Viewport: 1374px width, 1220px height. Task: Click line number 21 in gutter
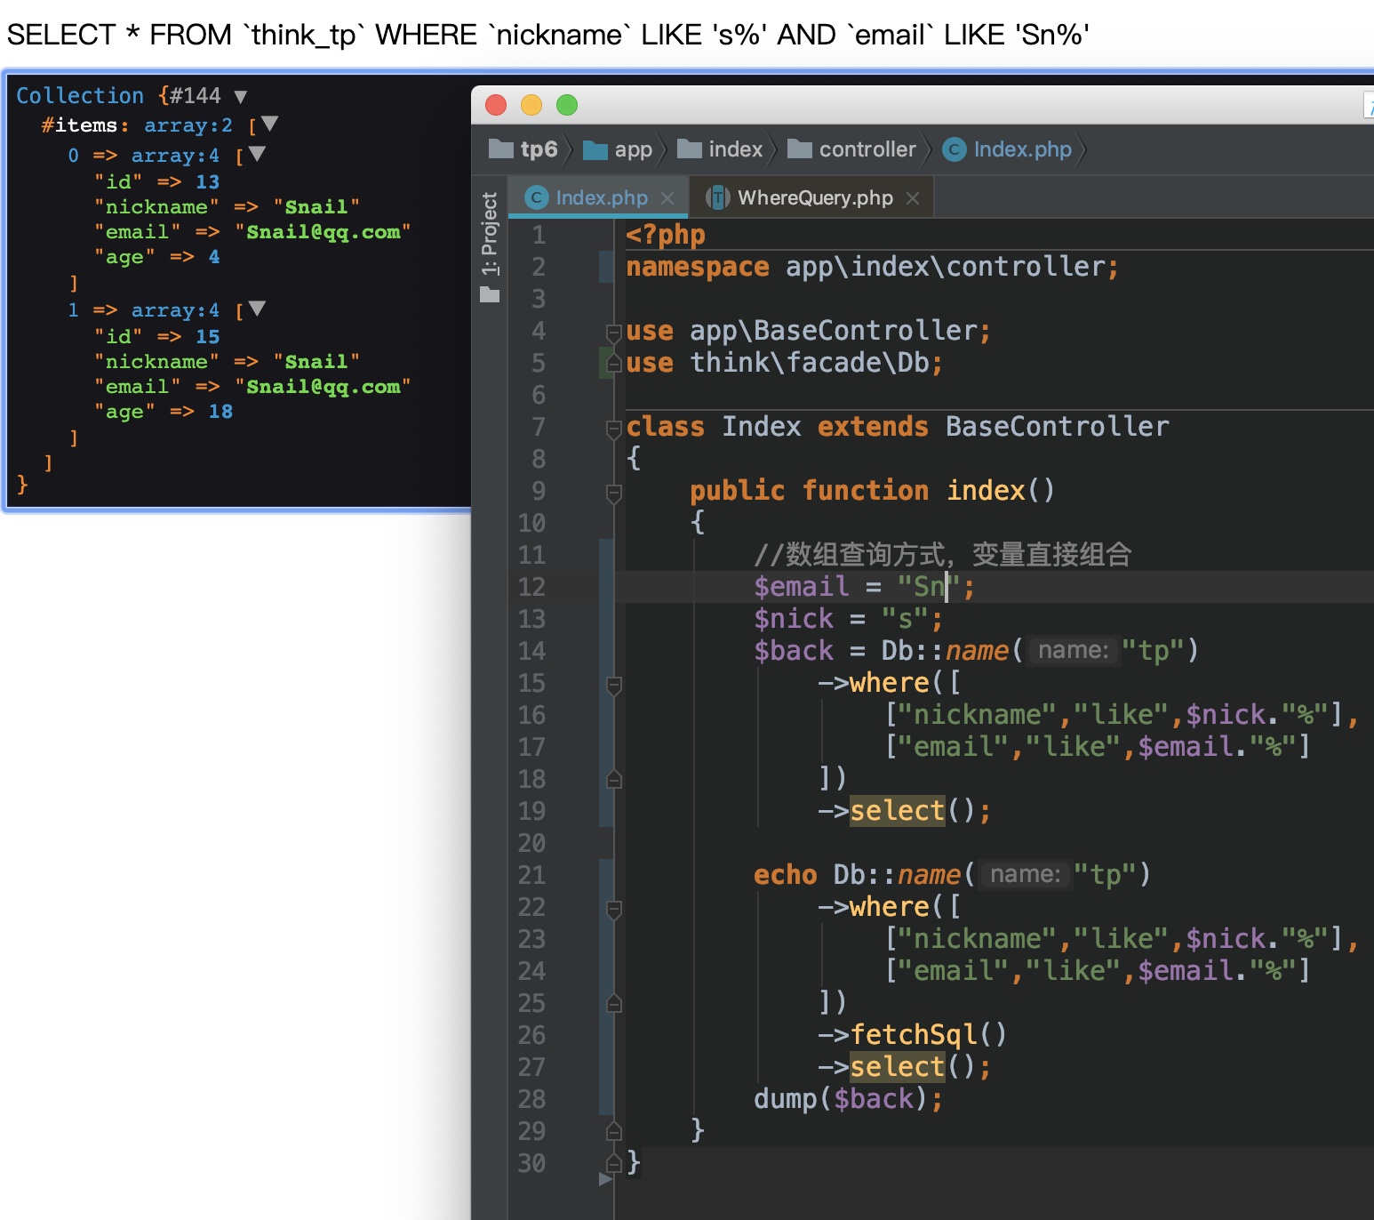pyautogui.click(x=531, y=875)
